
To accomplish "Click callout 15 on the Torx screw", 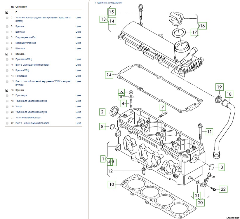I will click(112, 12).
